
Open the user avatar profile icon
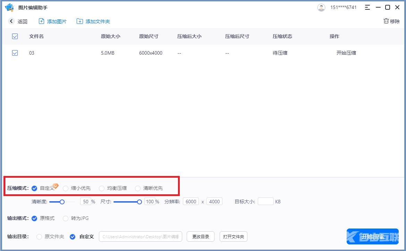(x=321, y=8)
